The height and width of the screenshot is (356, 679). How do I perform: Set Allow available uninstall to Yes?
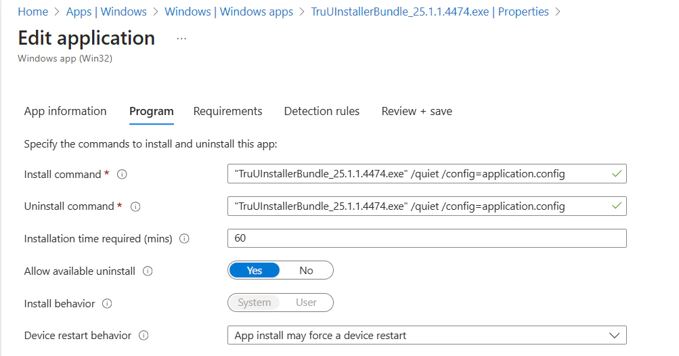coord(254,270)
